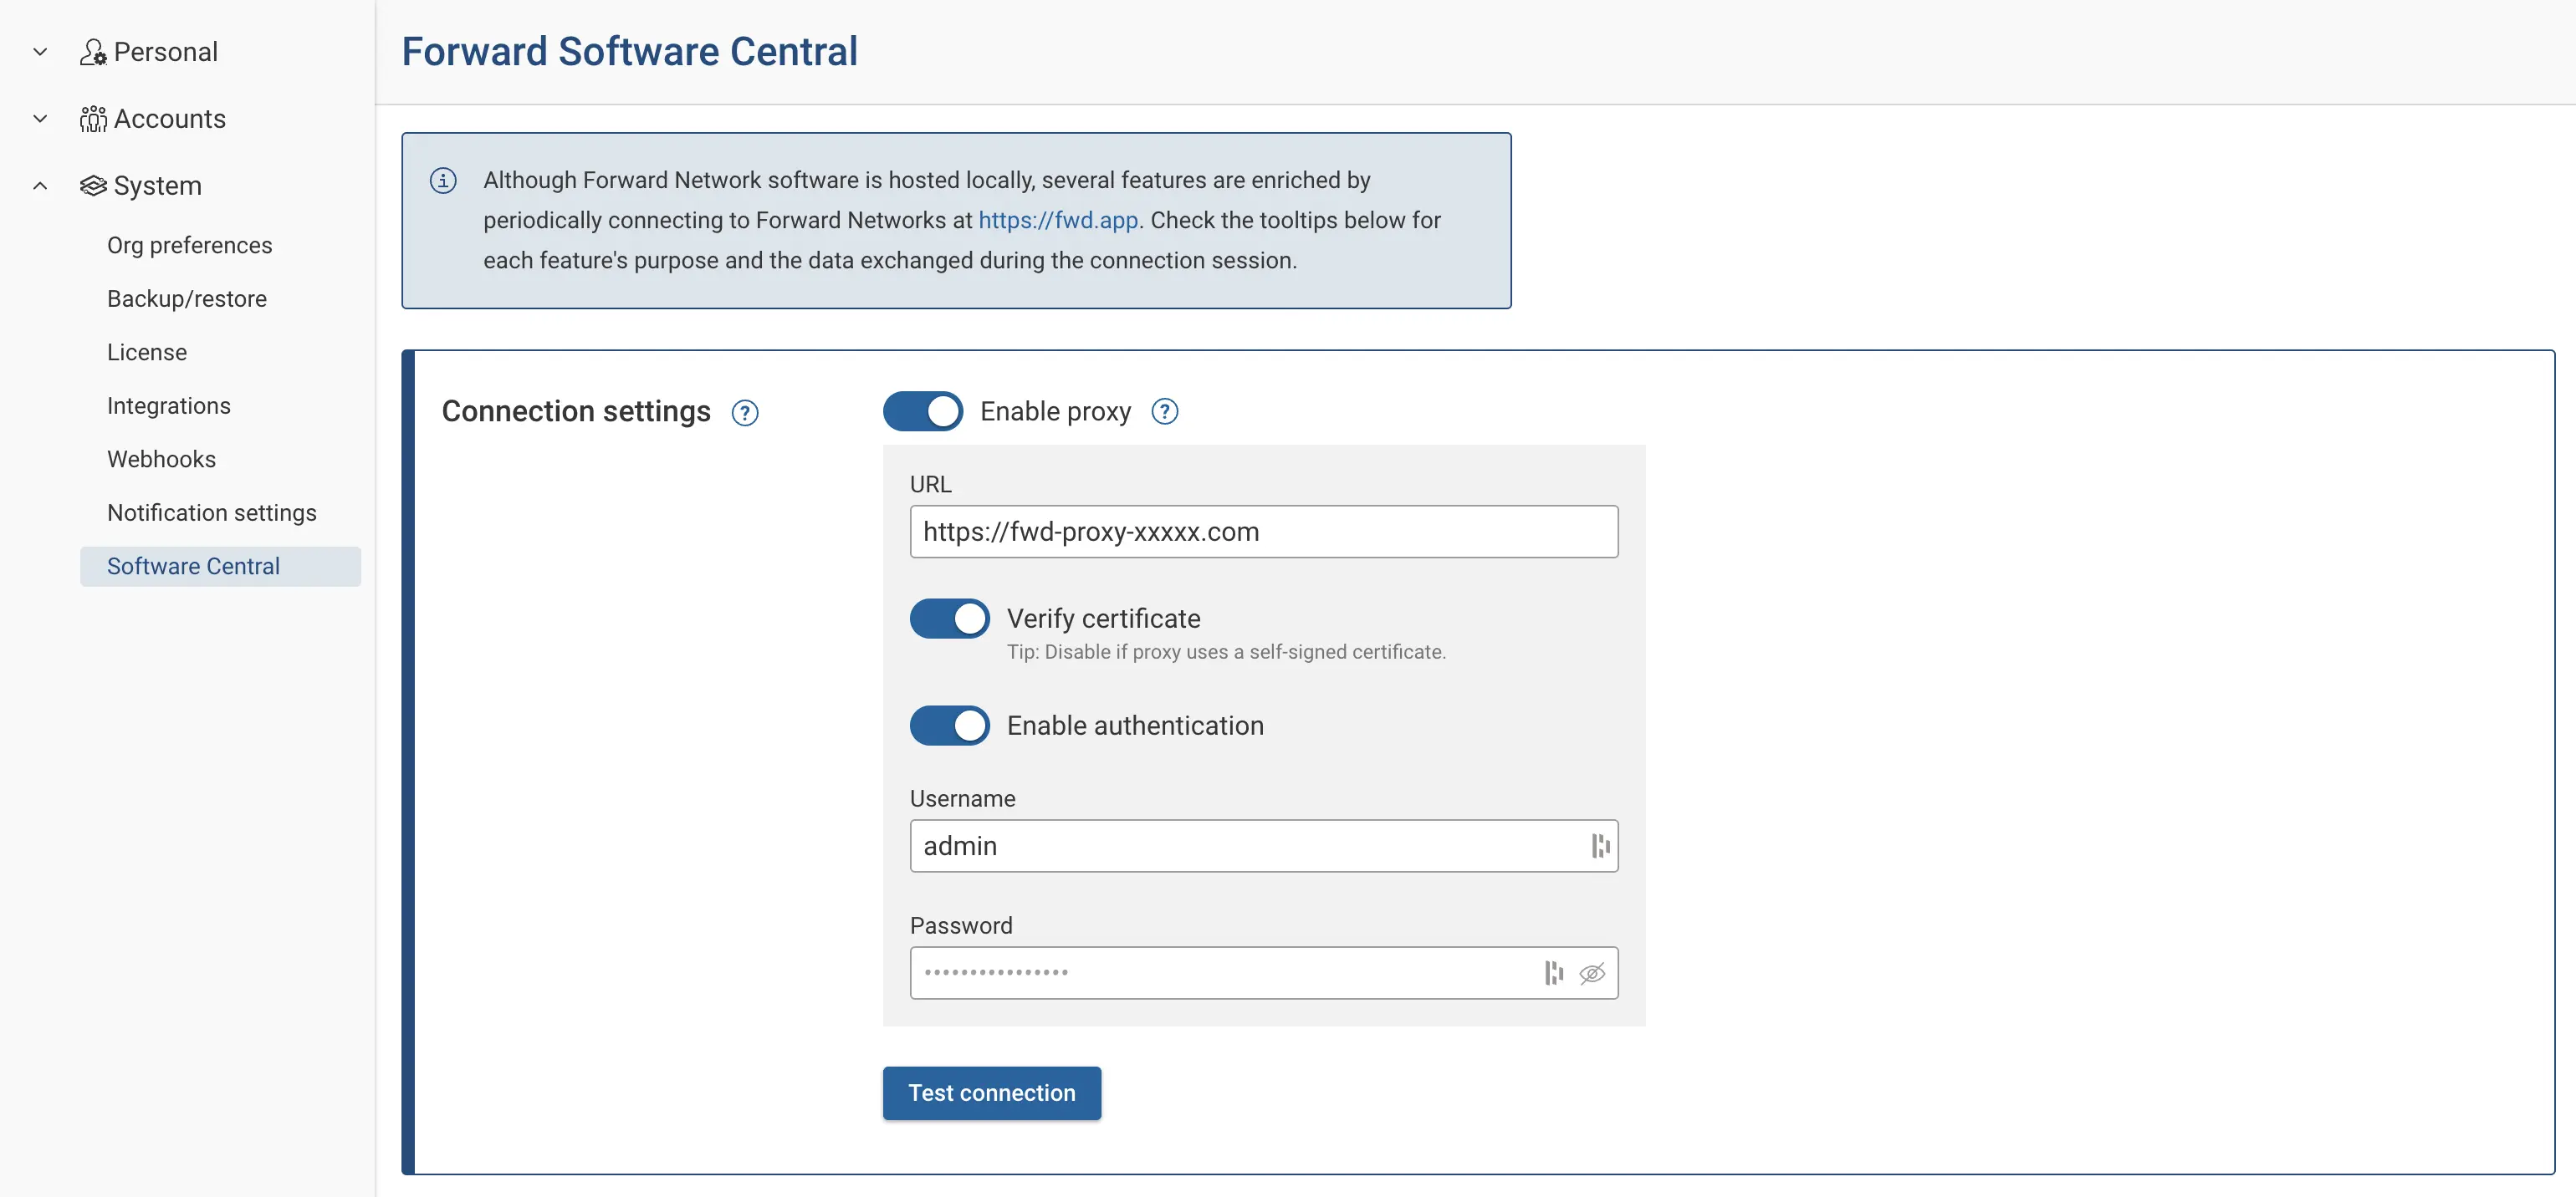Click the System section label
This screenshot has width=2576, height=1197.
coord(158,186)
